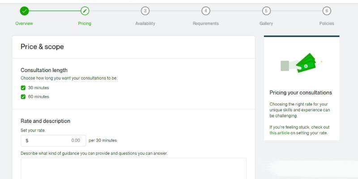This screenshot has height=179, width=358.
Task: Click the dollar sign in rate field
Action: pyautogui.click(x=27, y=141)
